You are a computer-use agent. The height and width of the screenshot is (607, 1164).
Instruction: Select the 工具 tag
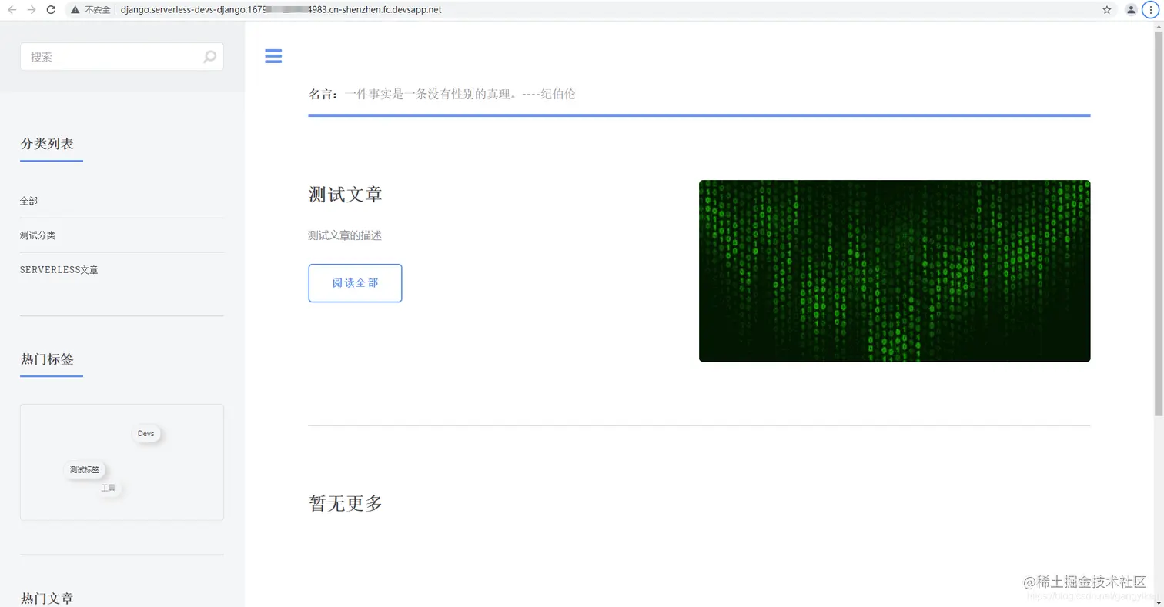click(109, 487)
